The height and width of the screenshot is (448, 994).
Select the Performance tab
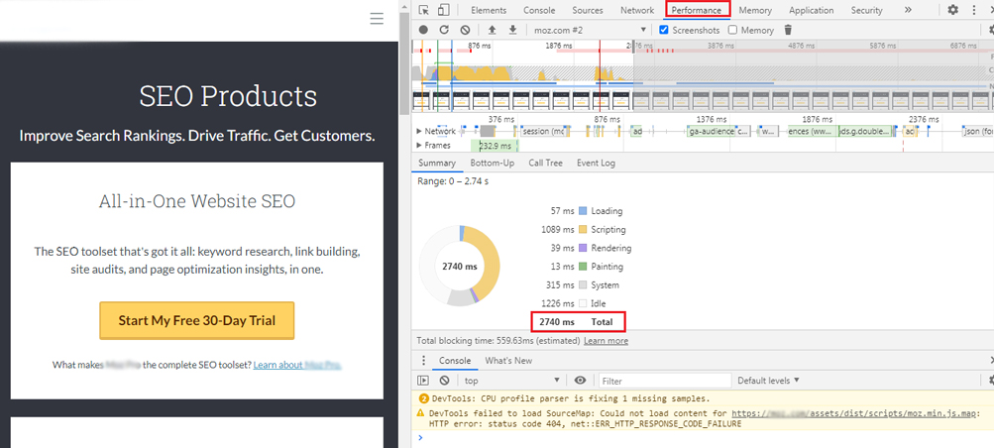pyautogui.click(x=697, y=10)
